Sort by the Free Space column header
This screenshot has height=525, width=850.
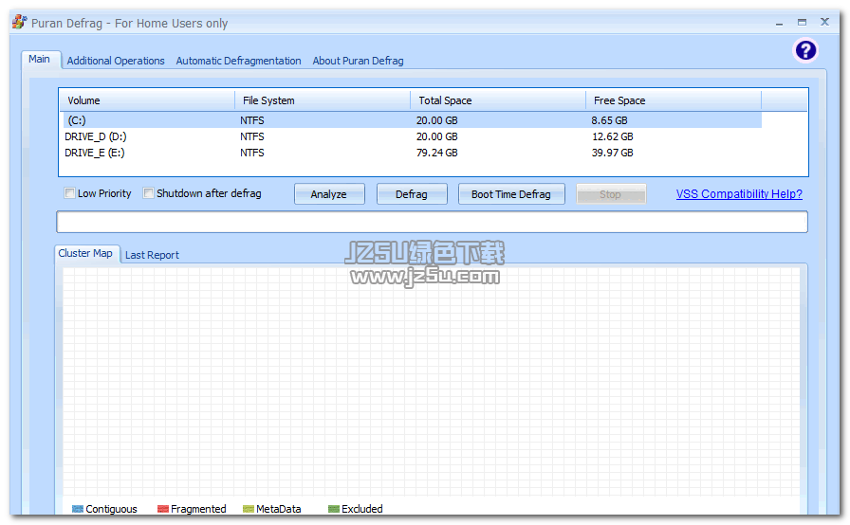pos(674,100)
